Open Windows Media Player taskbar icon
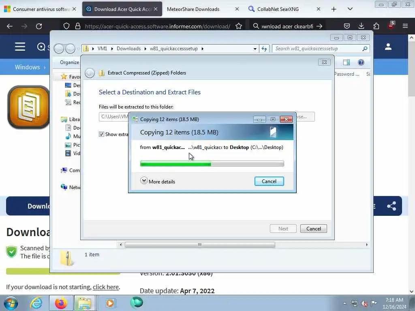Viewport: 415px width, 311px height. 110,303
